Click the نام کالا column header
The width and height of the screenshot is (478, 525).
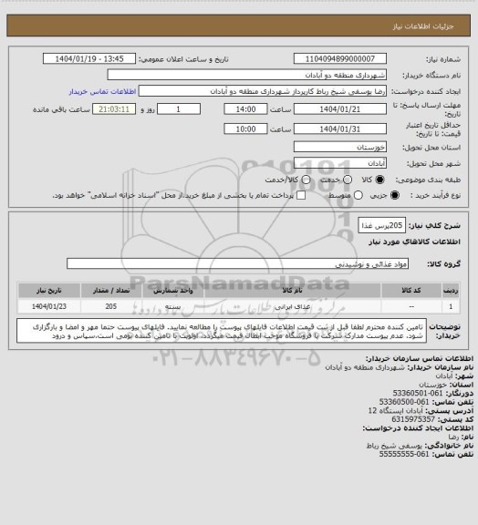point(292,291)
